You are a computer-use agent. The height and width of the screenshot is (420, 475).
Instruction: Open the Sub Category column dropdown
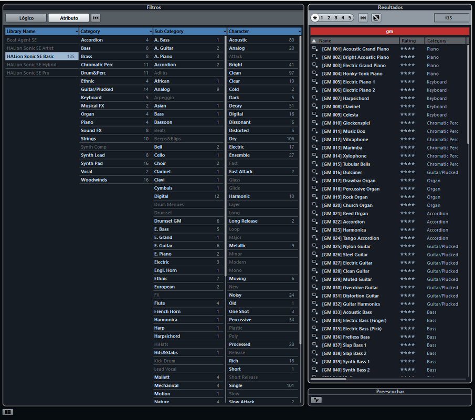(x=225, y=31)
